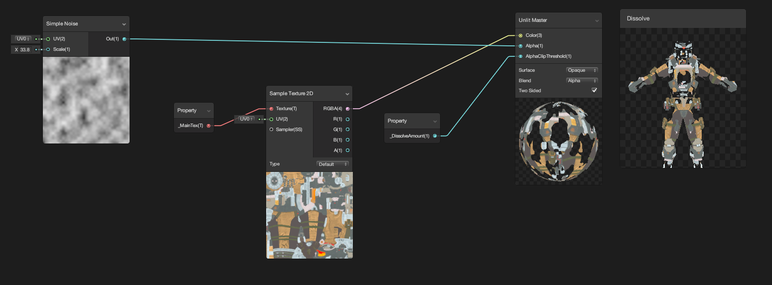Click the Sample Texture 2D preview thumbnail
The image size is (772, 285).
click(309, 215)
